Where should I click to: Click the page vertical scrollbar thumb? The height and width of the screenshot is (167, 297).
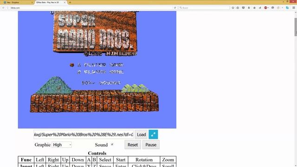coord(296,27)
